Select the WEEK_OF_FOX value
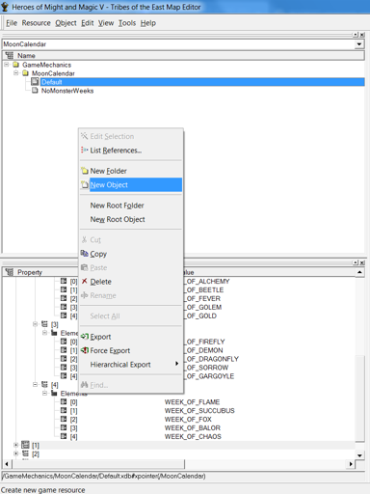 coord(188,420)
